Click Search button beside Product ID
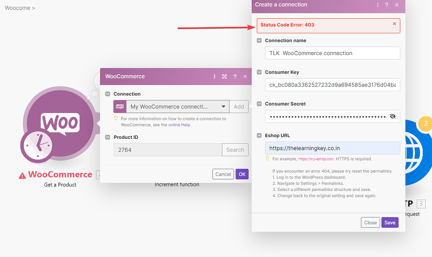 point(235,150)
